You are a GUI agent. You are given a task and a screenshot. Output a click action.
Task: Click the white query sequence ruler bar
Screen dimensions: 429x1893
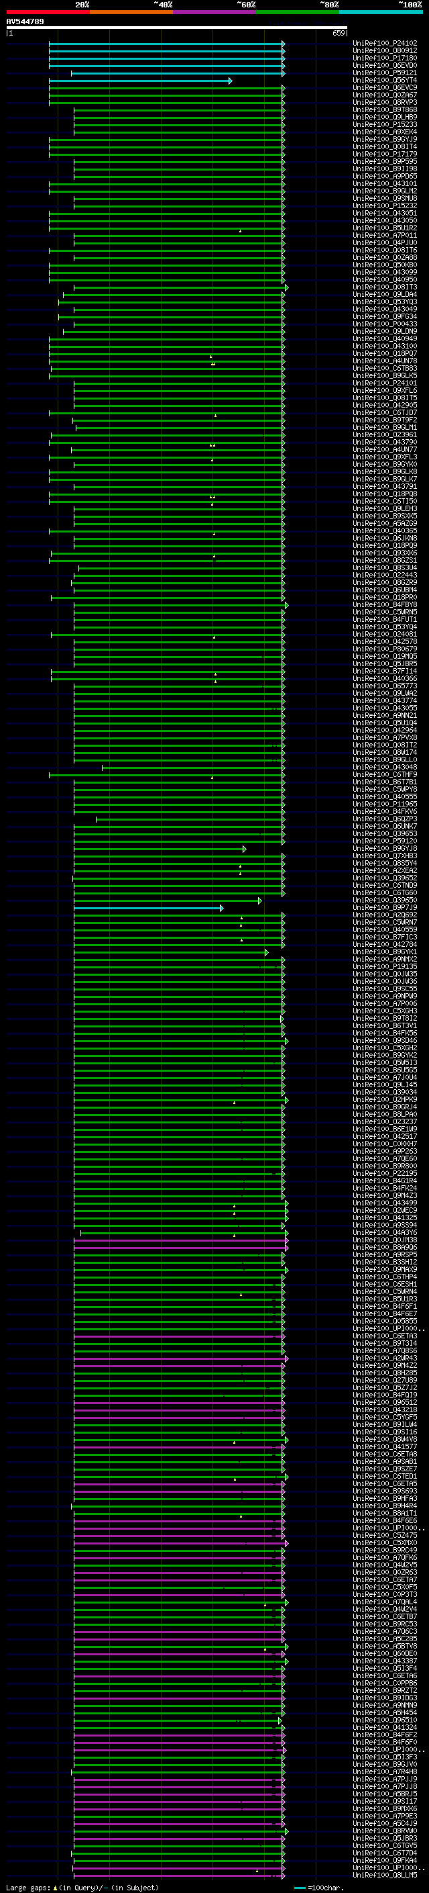point(176,28)
